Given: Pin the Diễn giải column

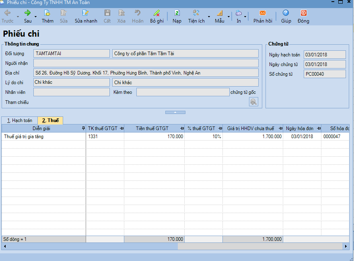Looking at the screenshot, I should tap(83, 128).
